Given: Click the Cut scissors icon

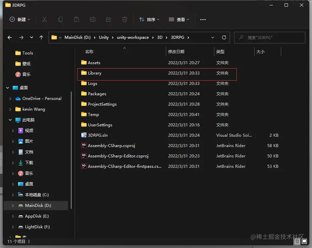Looking at the screenshot, I should tap(44, 19).
